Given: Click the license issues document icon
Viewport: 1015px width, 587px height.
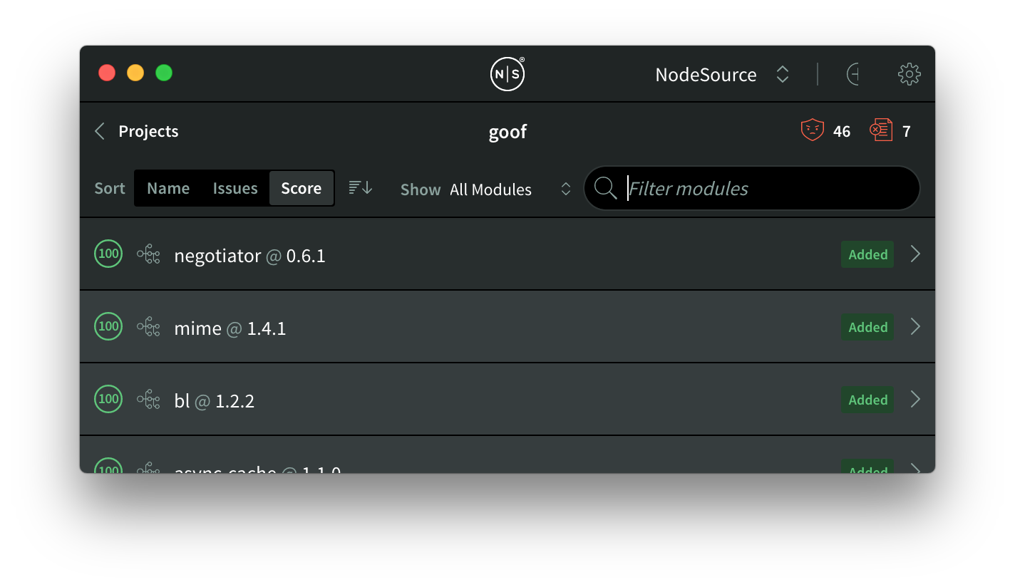Looking at the screenshot, I should (881, 130).
